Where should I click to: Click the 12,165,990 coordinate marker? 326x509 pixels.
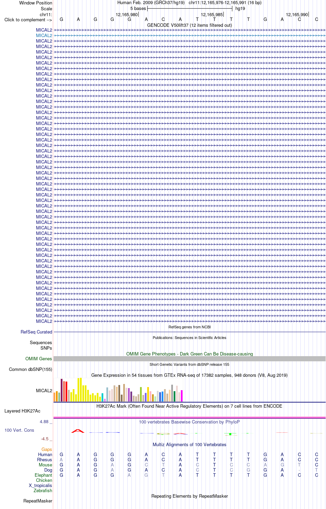(x=297, y=14)
